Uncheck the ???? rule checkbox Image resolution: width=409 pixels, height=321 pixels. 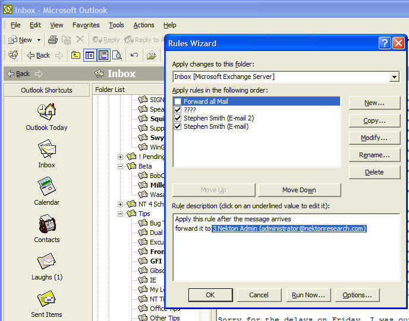178,110
